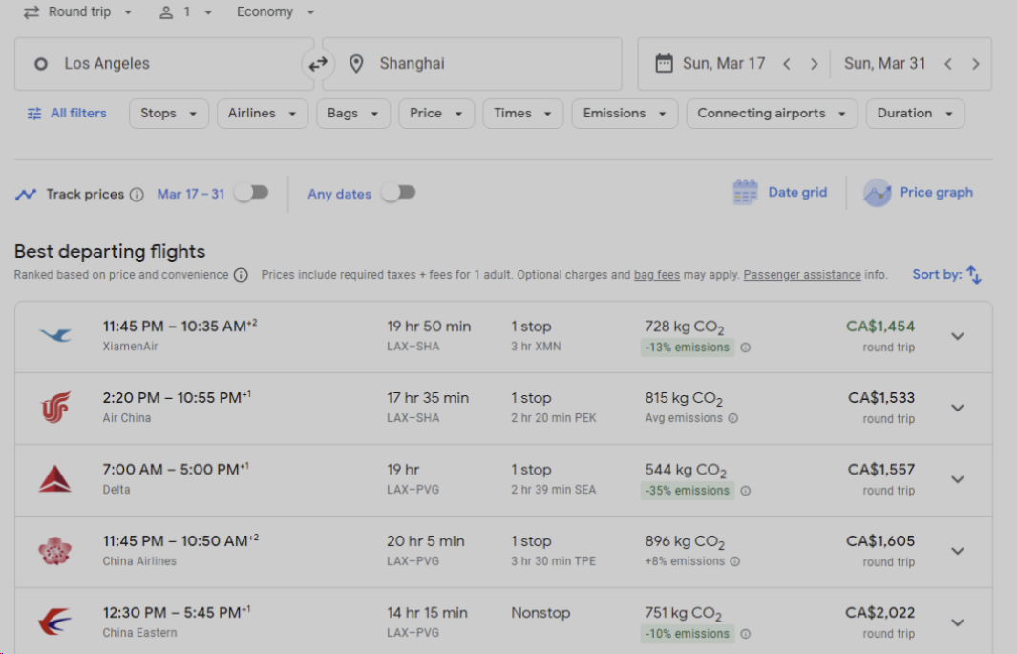Go to previous departure date
Screen dimensions: 1017x654
(x=786, y=64)
